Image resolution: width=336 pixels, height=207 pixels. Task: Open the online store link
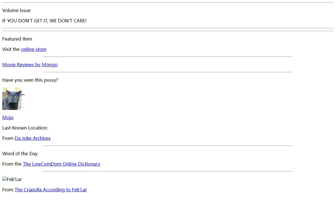coord(34,49)
